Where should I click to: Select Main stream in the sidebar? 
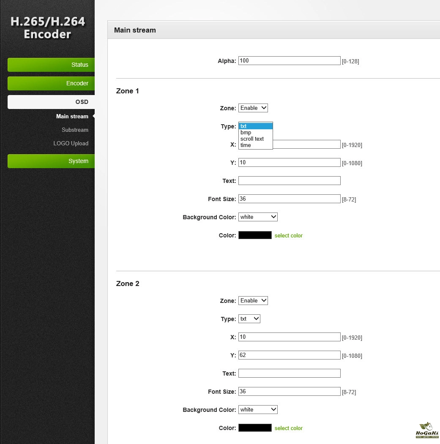pyautogui.click(x=72, y=116)
